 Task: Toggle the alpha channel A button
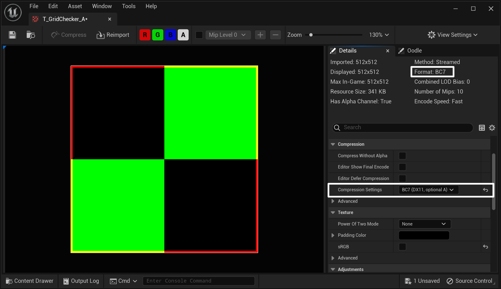[183, 35]
